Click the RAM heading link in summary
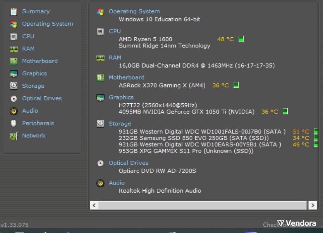Screen dimensions: 323x233 [115, 58]
